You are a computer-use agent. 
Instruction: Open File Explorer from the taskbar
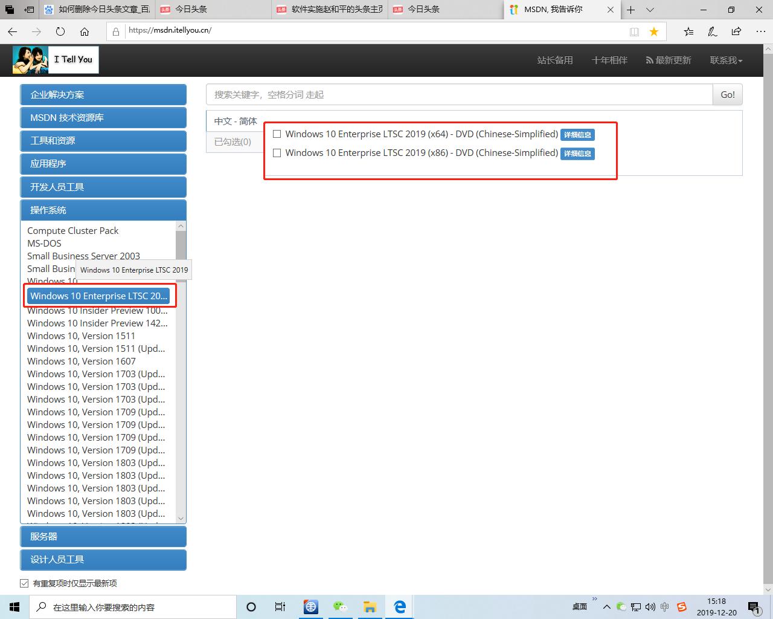pos(370,607)
